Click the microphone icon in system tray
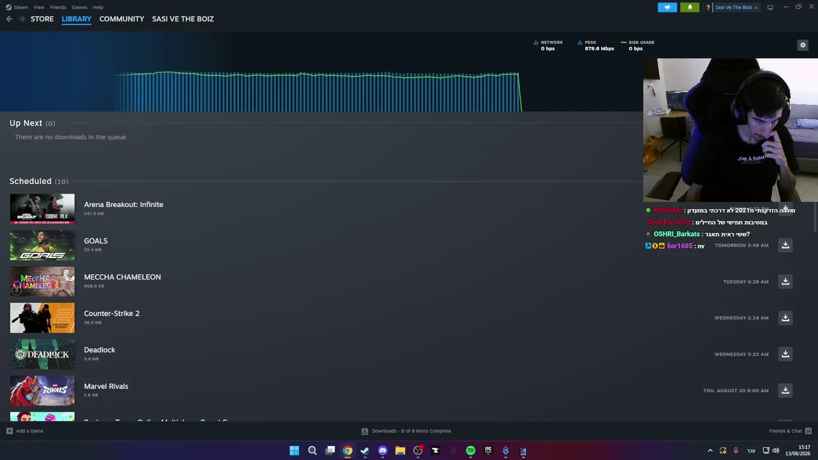 (x=736, y=450)
